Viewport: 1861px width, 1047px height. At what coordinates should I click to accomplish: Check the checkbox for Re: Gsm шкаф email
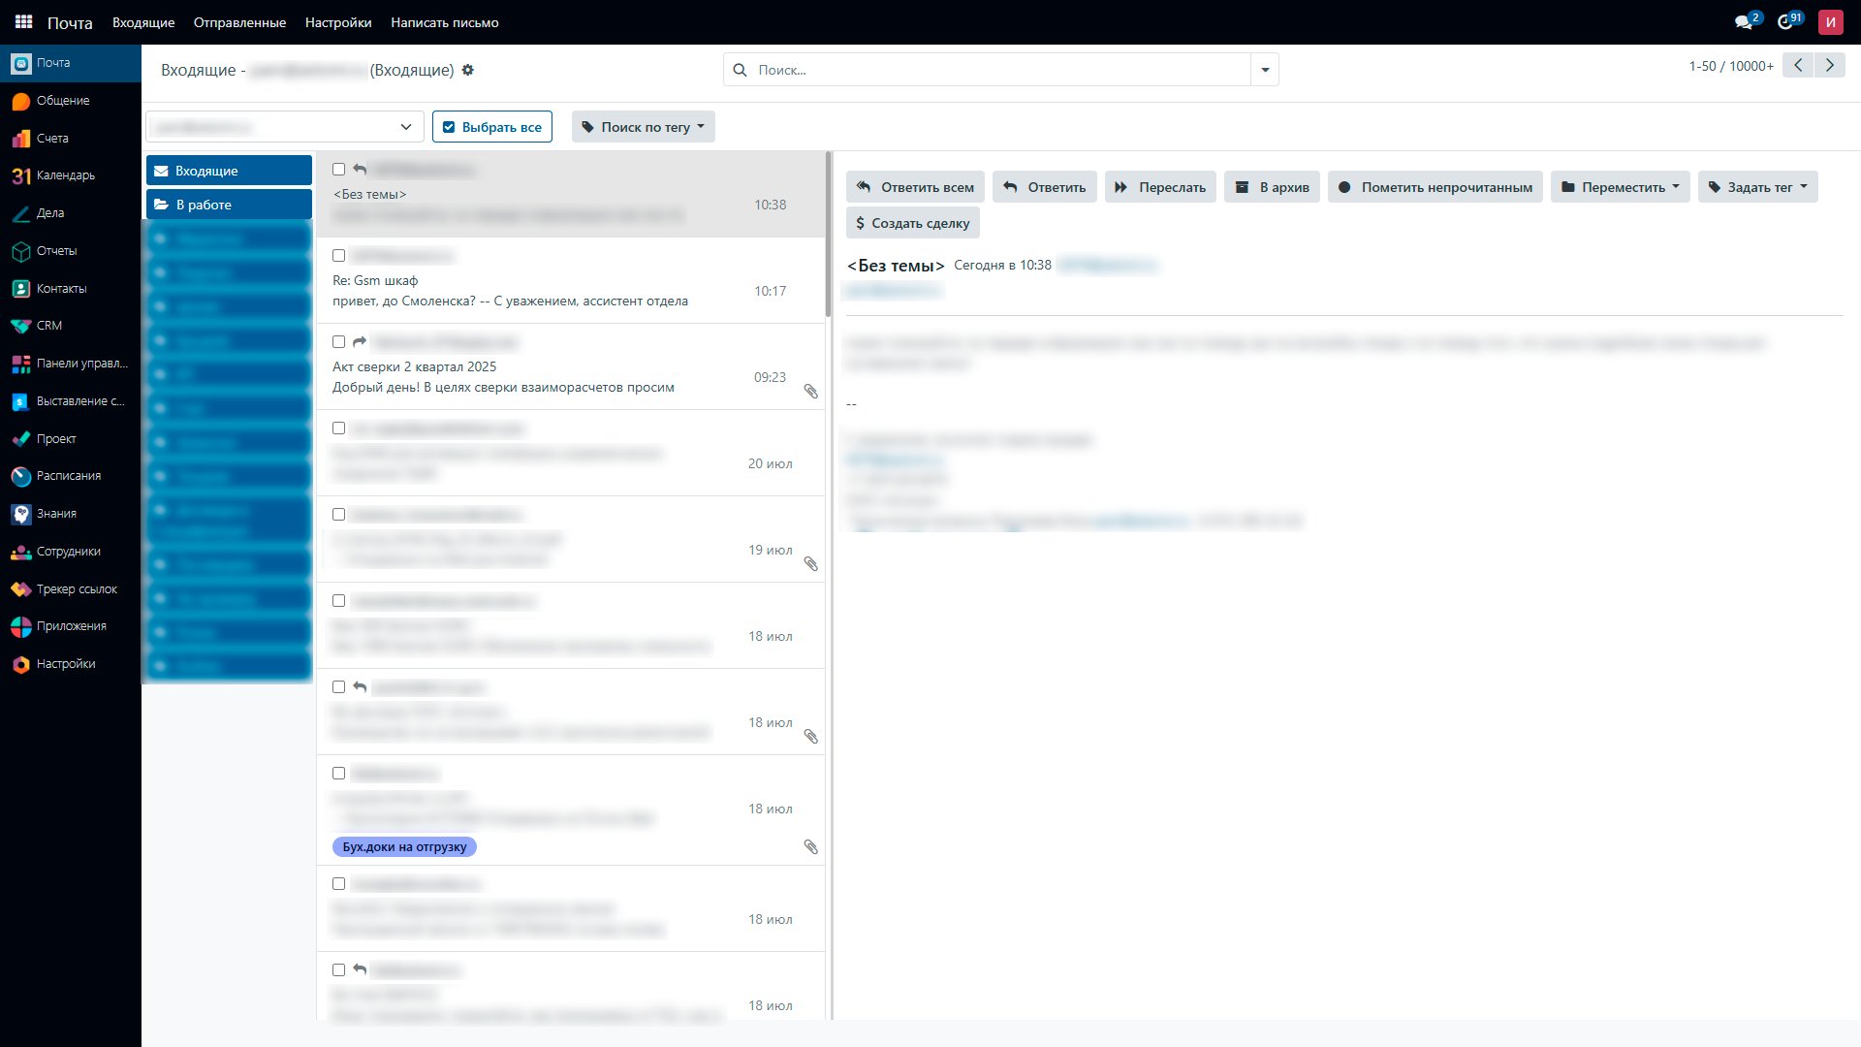(339, 256)
